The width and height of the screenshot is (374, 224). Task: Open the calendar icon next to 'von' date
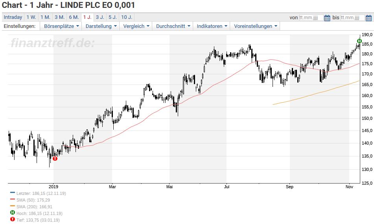coord(327,18)
